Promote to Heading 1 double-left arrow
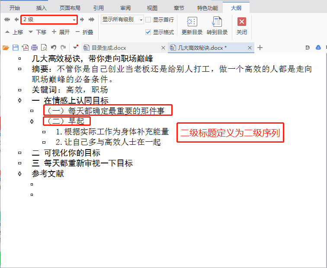Image resolution: width=327 pixels, height=268 pixels. 7,19
